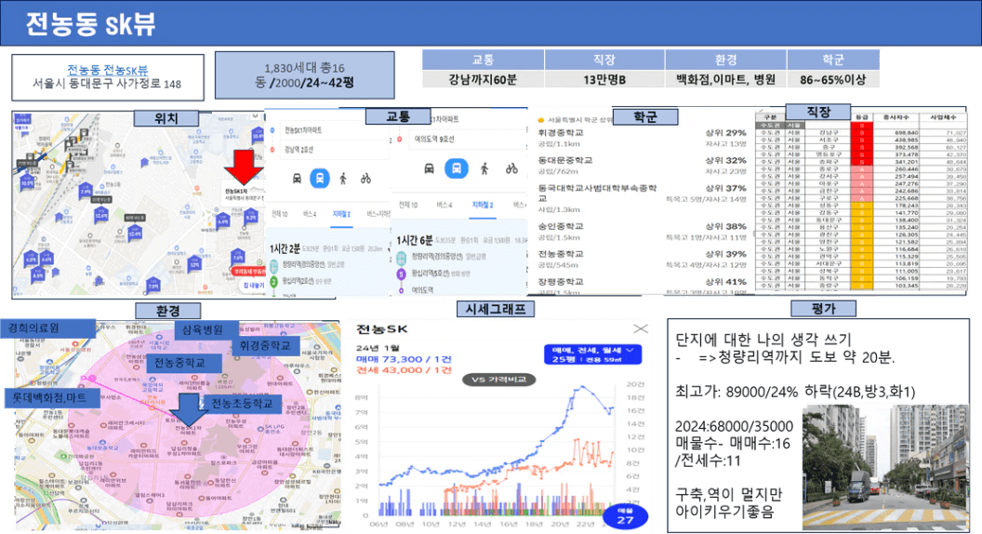Click the 전농초등학교 map label
Screen dimensions: 982x534
click(242, 403)
